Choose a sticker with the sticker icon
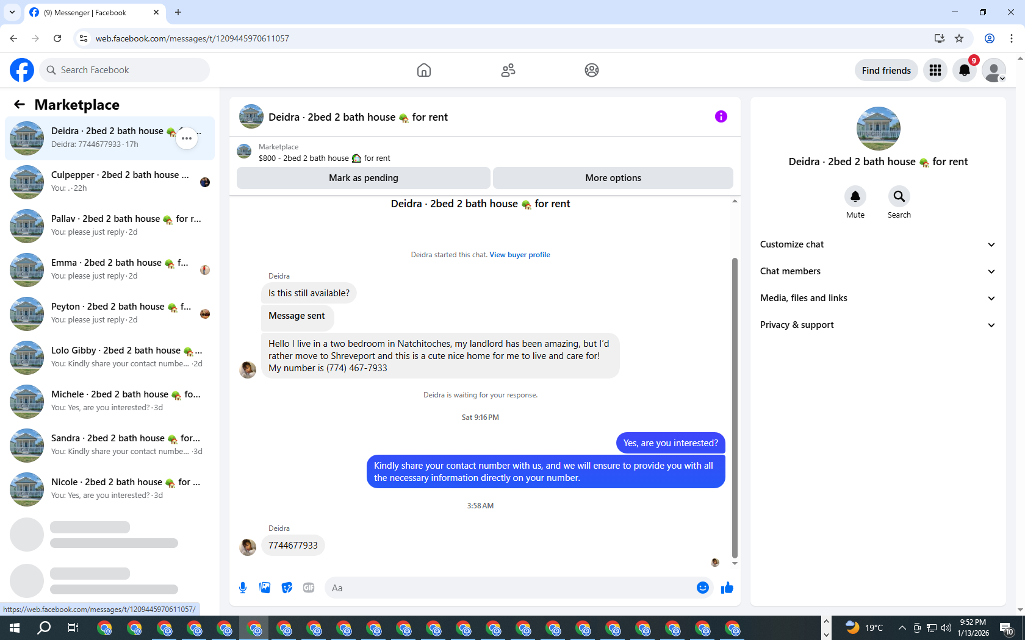This screenshot has width=1025, height=640. point(287,588)
